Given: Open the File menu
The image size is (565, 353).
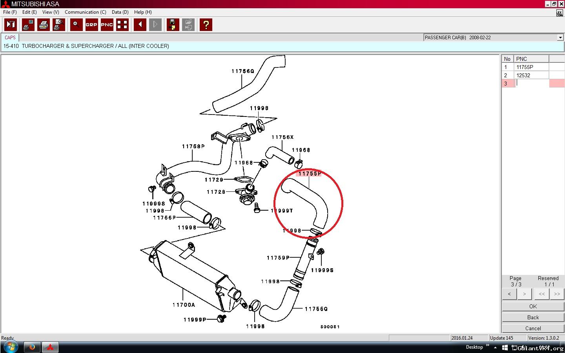Looking at the screenshot, I should coord(10,12).
